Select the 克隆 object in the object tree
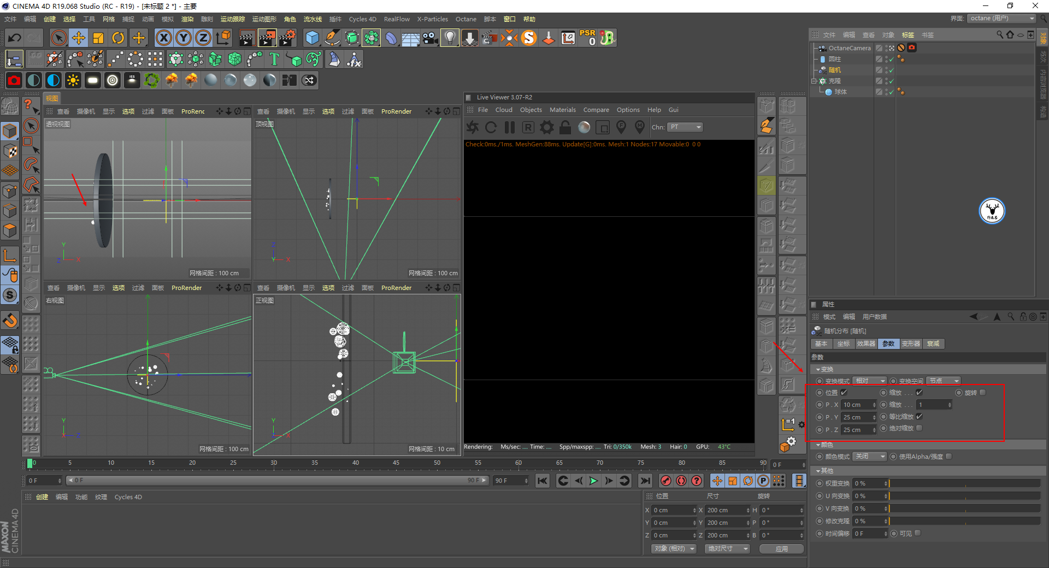Screen dimensions: 1049x568 (x=834, y=81)
